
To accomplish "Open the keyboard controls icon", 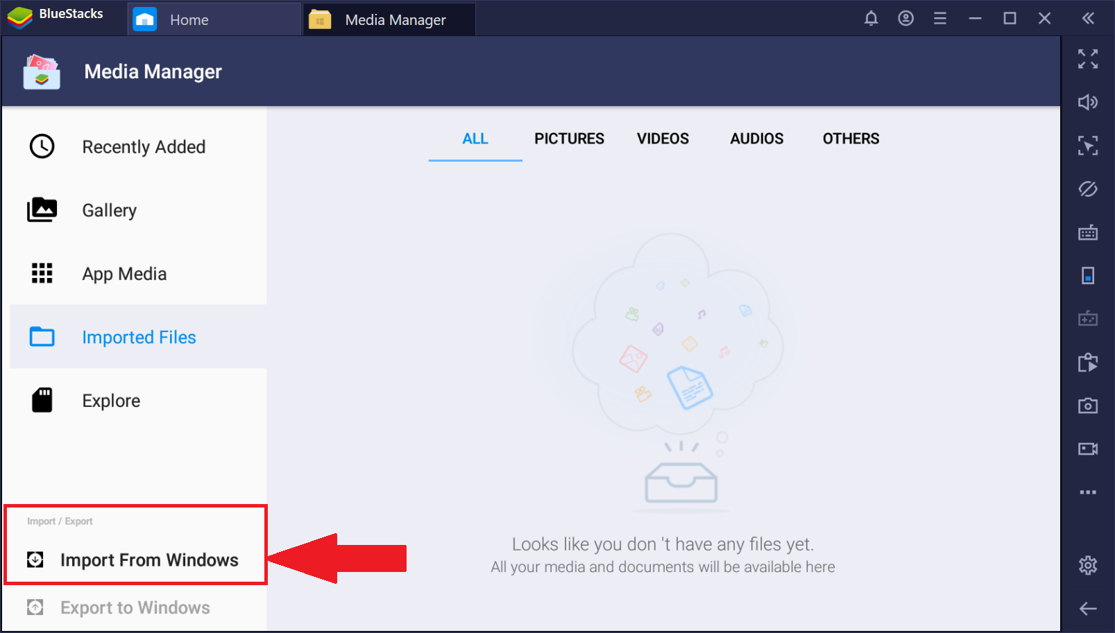I will (1088, 232).
